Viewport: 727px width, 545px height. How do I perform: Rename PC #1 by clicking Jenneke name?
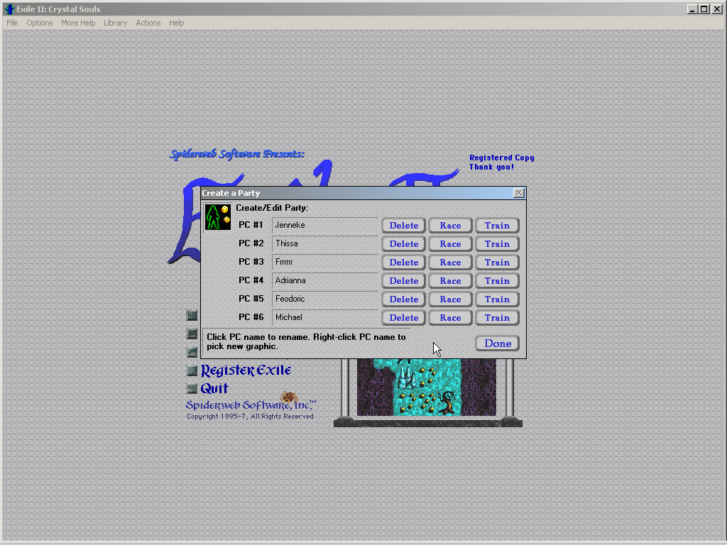click(x=325, y=225)
